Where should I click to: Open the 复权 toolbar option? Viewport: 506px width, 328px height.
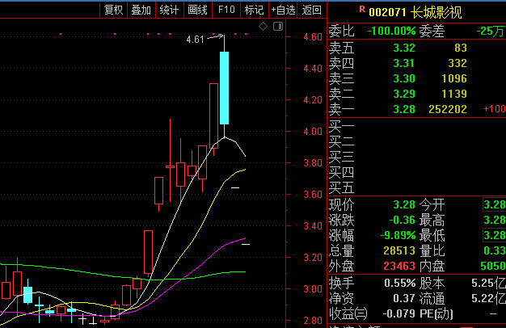point(114,10)
